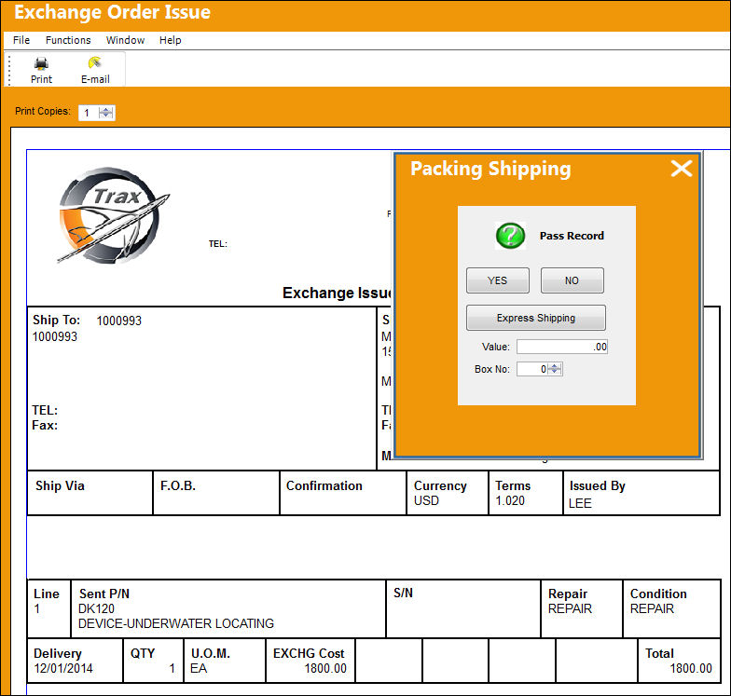The image size is (731, 696).
Task: Open the File menu
Action: [21, 40]
